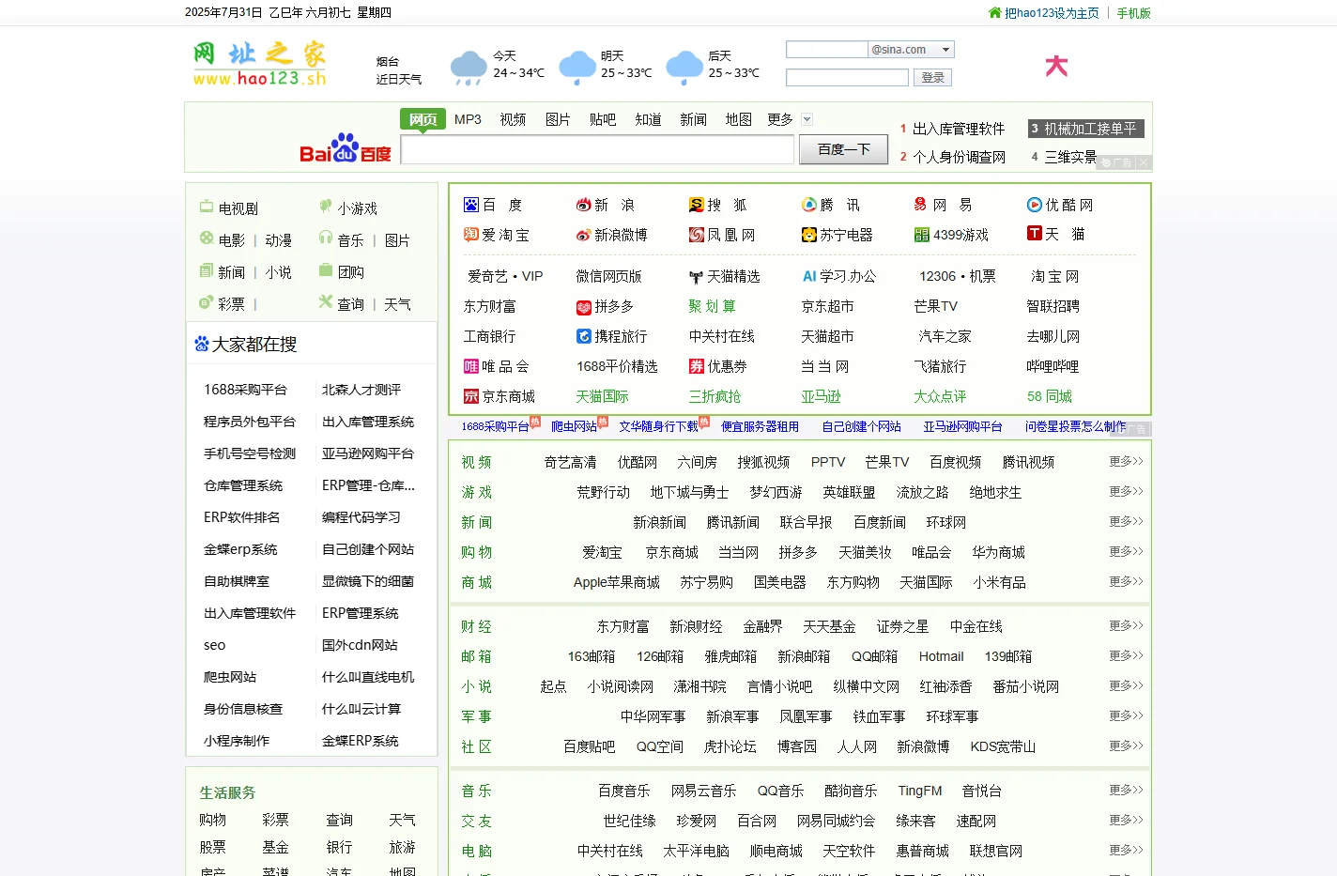
Task: Click the paw icon next to 大家都在搜
Action: [x=201, y=344]
